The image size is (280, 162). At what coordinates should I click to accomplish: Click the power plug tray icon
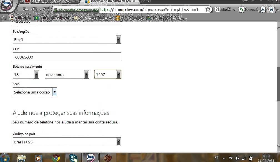tap(251, 158)
